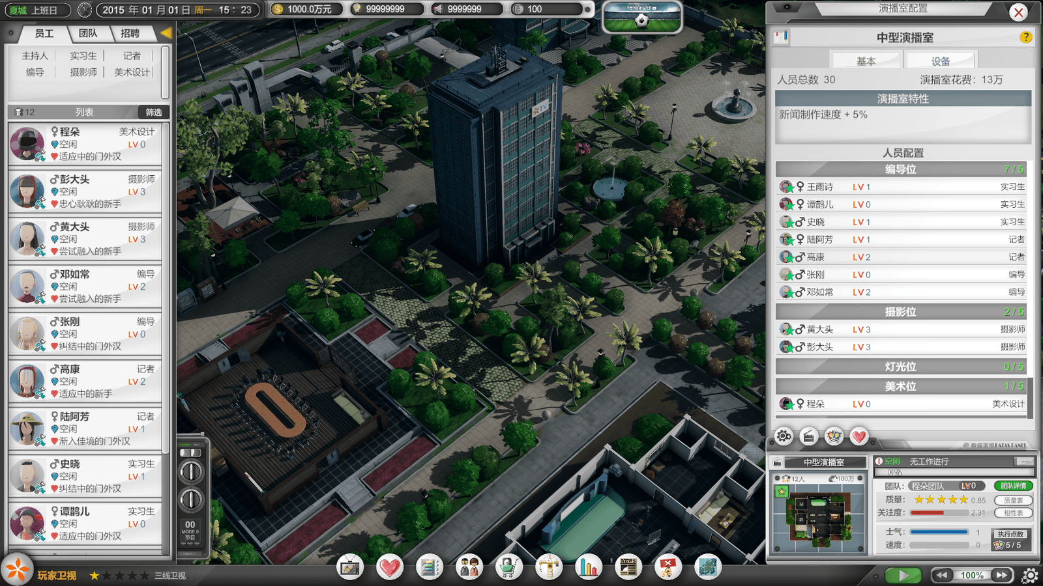The image size is (1043, 586).
Task: Switch to the 员工 tab
Action: click(x=44, y=33)
